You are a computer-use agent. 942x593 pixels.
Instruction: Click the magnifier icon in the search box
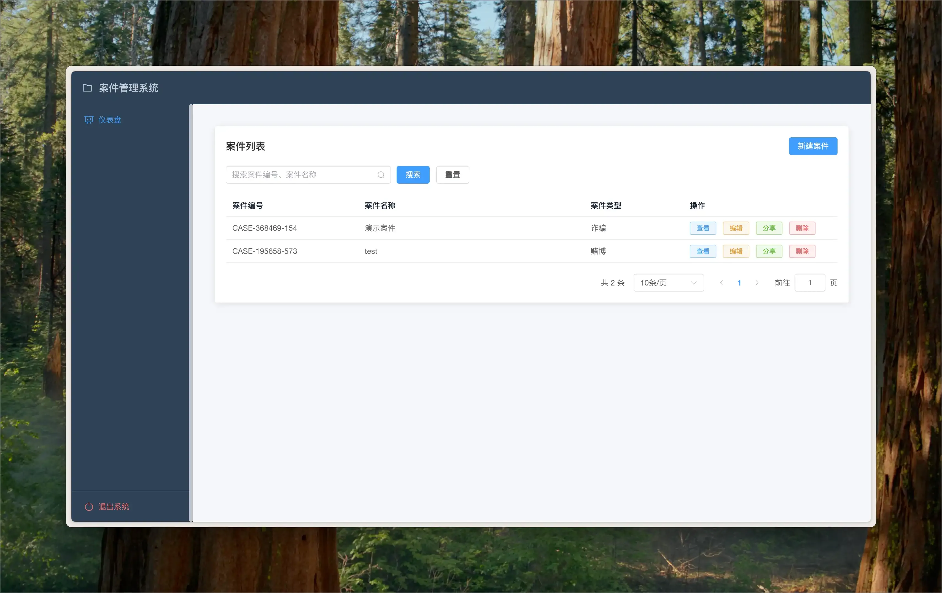pyautogui.click(x=381, y=175)
